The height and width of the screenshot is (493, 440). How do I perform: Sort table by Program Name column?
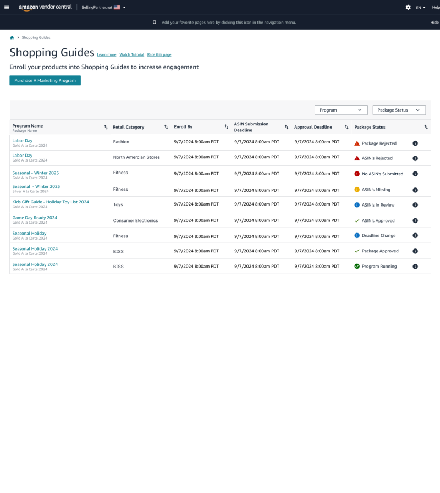click(106, 127)
